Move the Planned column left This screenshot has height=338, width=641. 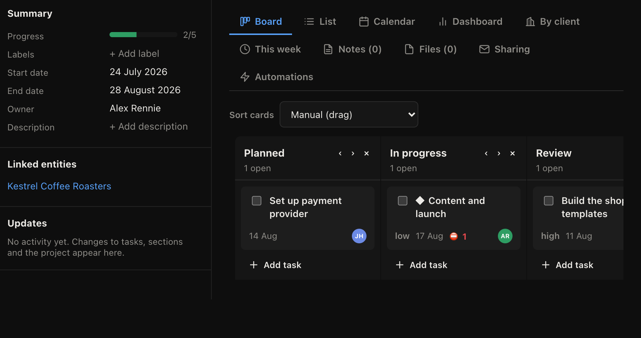[340, 153]
